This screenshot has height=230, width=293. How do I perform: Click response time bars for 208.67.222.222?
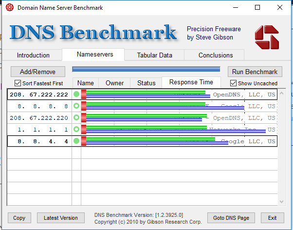[146, 94]
